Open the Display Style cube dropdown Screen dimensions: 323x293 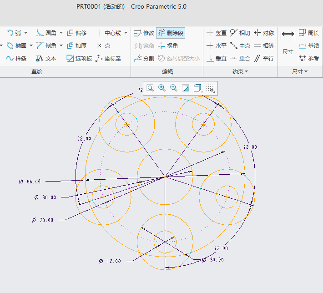(198, 88)
